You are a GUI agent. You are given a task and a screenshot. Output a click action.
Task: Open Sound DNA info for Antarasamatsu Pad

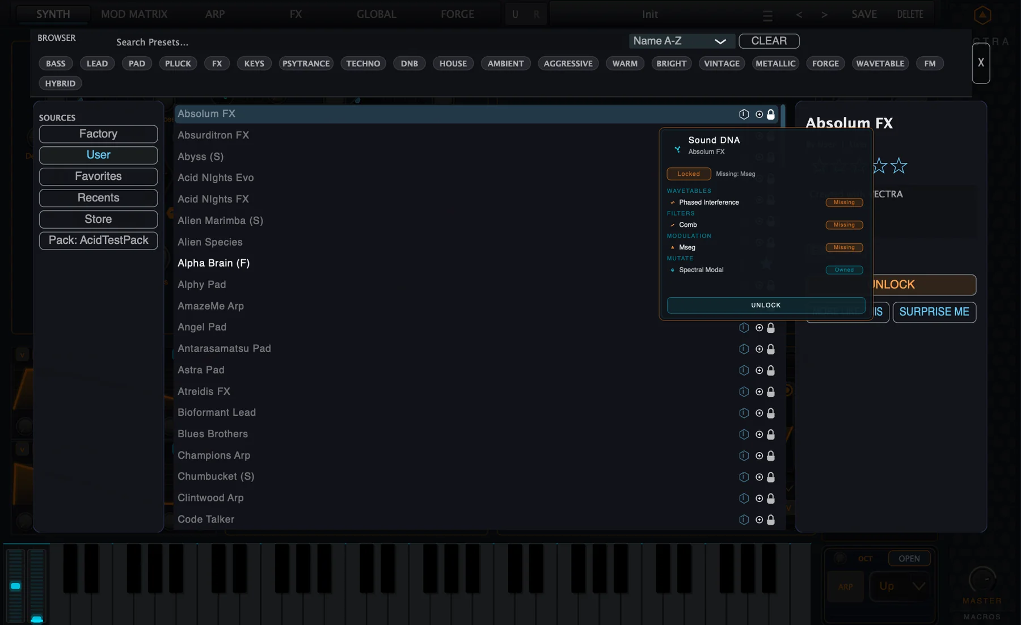[744, 349]
